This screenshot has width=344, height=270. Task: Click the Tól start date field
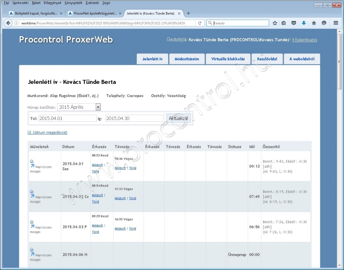click(x=68, y=118)
